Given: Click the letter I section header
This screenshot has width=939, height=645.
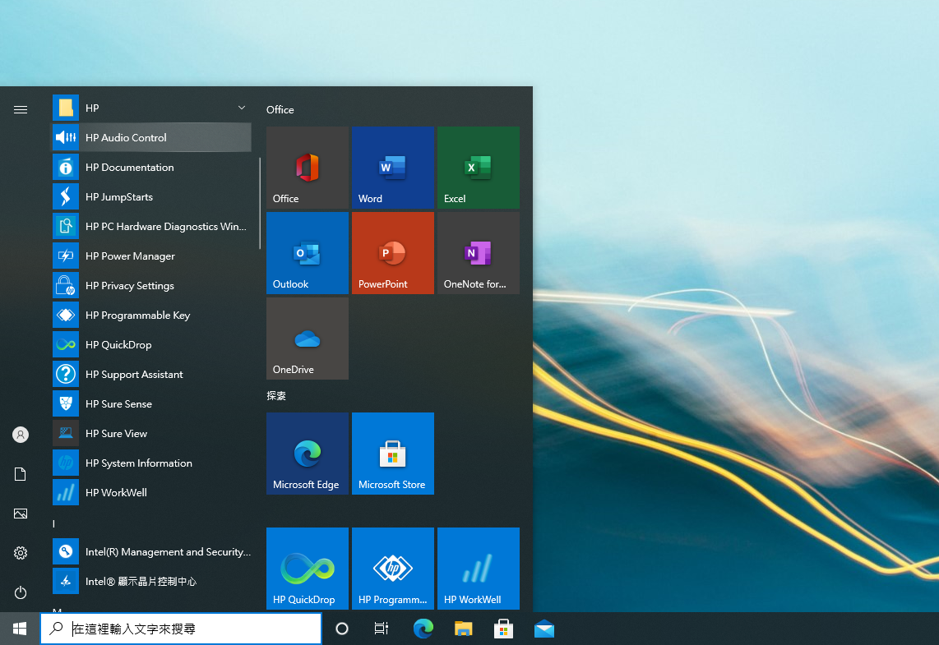Looking at the screenshot, I should pyautogui.click(x=54, y=523).
